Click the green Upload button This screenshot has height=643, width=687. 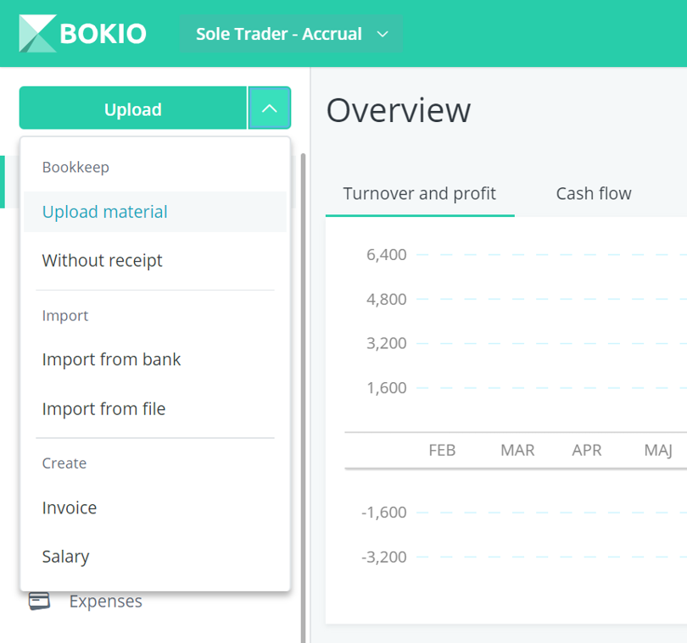tap(133, 108)
